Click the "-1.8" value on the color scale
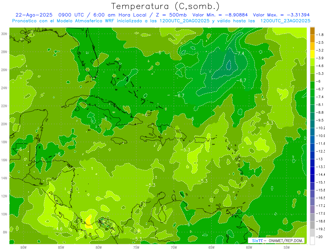Image resolution: width=325 pixels, height=251 pixels. (320, 35)
